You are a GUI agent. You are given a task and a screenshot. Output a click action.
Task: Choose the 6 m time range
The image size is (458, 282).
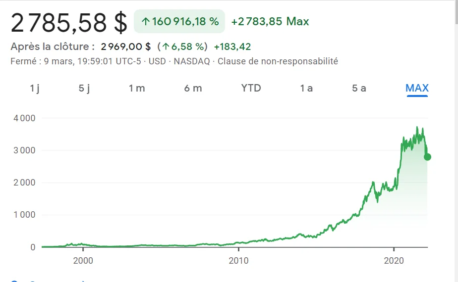(x=193, y=88)
